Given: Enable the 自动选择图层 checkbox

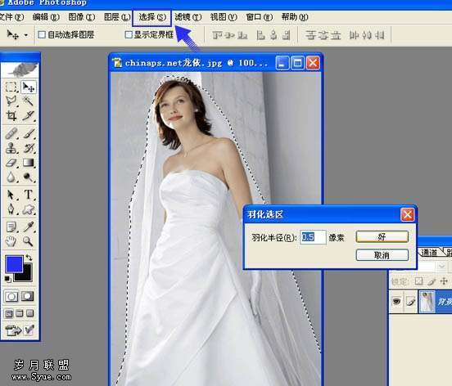Looking at the screenshot, I should click(x=42, y=35).
